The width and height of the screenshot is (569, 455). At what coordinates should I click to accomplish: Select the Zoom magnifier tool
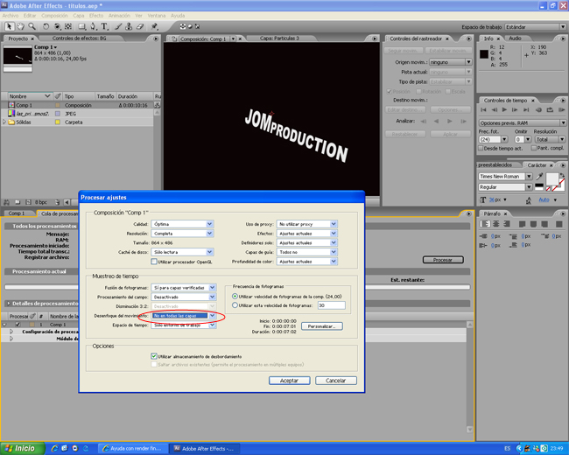pyautogui.click(x=32, y=26)
